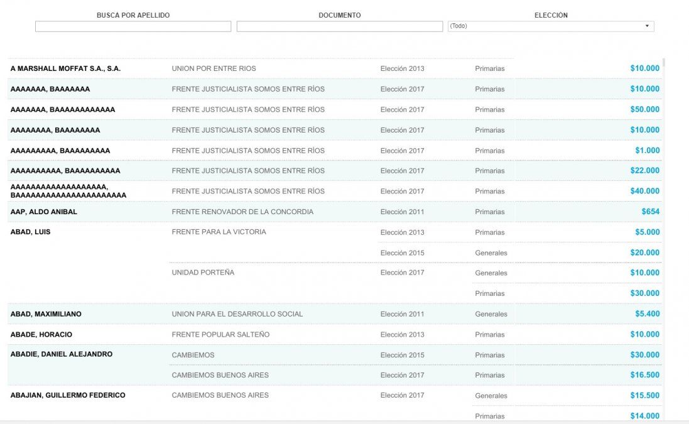Screen dimensions: 689x424
Task: Click on ABADE, HORACIO name
Action: coord(41,335)
